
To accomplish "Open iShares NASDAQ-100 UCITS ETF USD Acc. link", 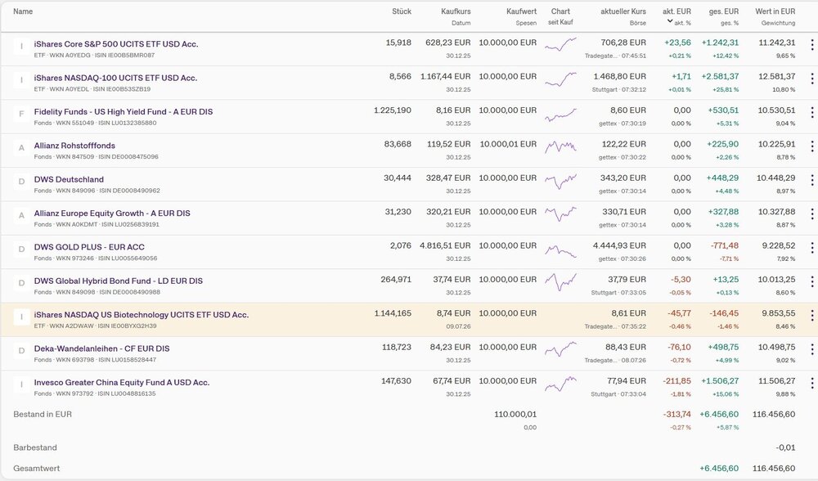I will click(x=115, y=78).
